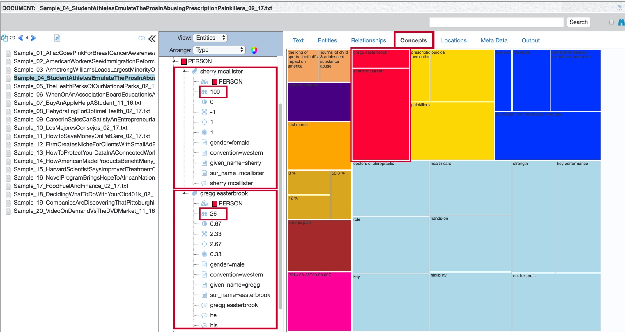The height and width of the screenshot is (332, 625).
Task: Click the documents stack icon beside 20
Action: [x=5, y=38]
